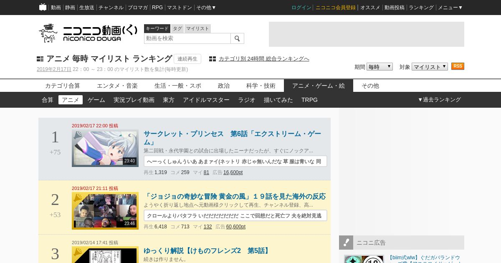
Task: Open チャンネル in the top navigation
Action: click(x=111, y=8)
